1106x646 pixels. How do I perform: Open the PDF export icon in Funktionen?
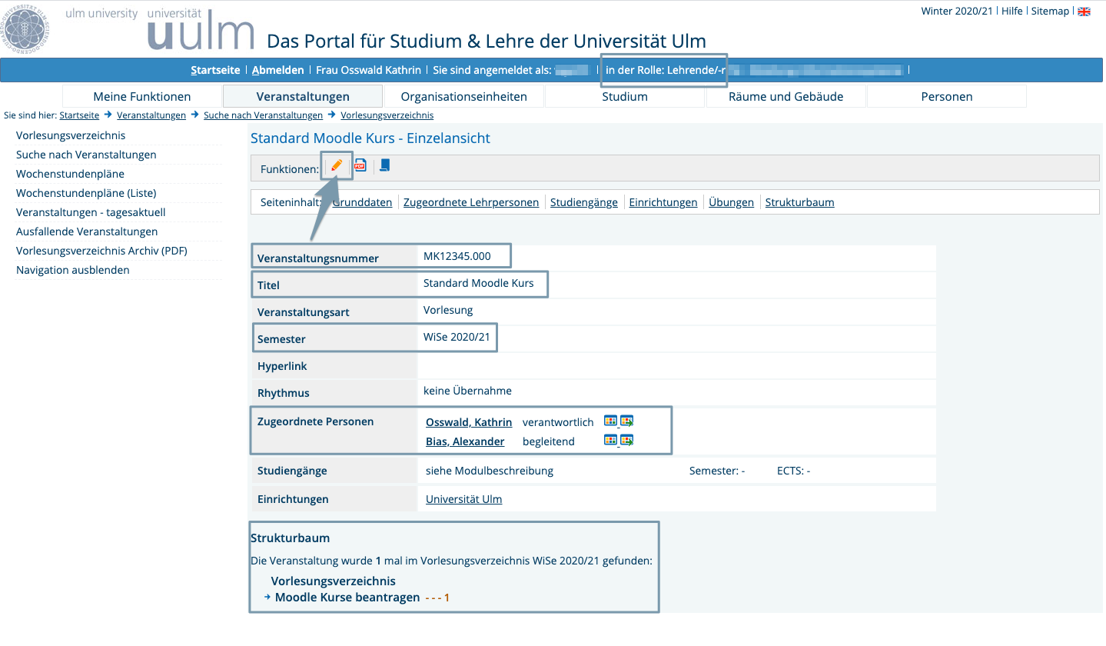360,165
